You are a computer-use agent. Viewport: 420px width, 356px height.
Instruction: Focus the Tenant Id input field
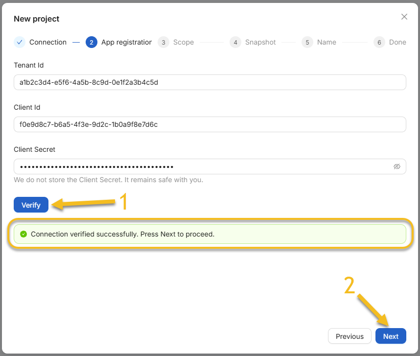[210, 82]
